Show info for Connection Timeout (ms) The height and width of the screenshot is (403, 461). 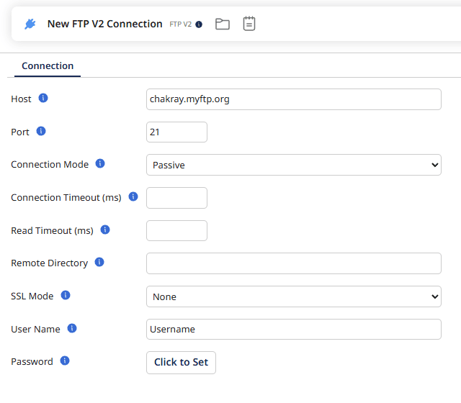tap(133, 196)
